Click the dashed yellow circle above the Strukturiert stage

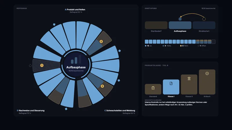(204, 19)
